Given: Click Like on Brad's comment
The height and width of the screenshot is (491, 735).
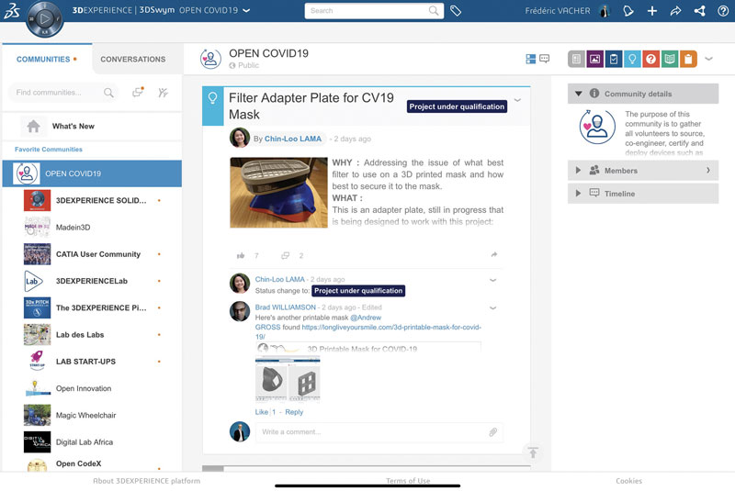Looking at the screenshot, I should click(262, 412).
